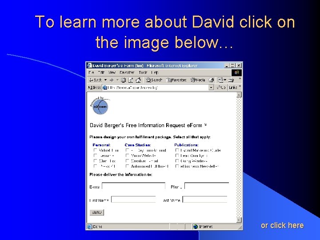
Task: Click the Windows flag logo at the menu bar's end
Action: click(x=236, y=72)
